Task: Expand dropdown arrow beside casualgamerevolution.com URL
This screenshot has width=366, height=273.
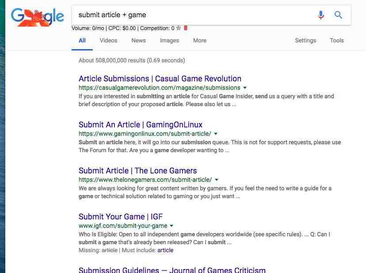Action: [x=245, y=88]
